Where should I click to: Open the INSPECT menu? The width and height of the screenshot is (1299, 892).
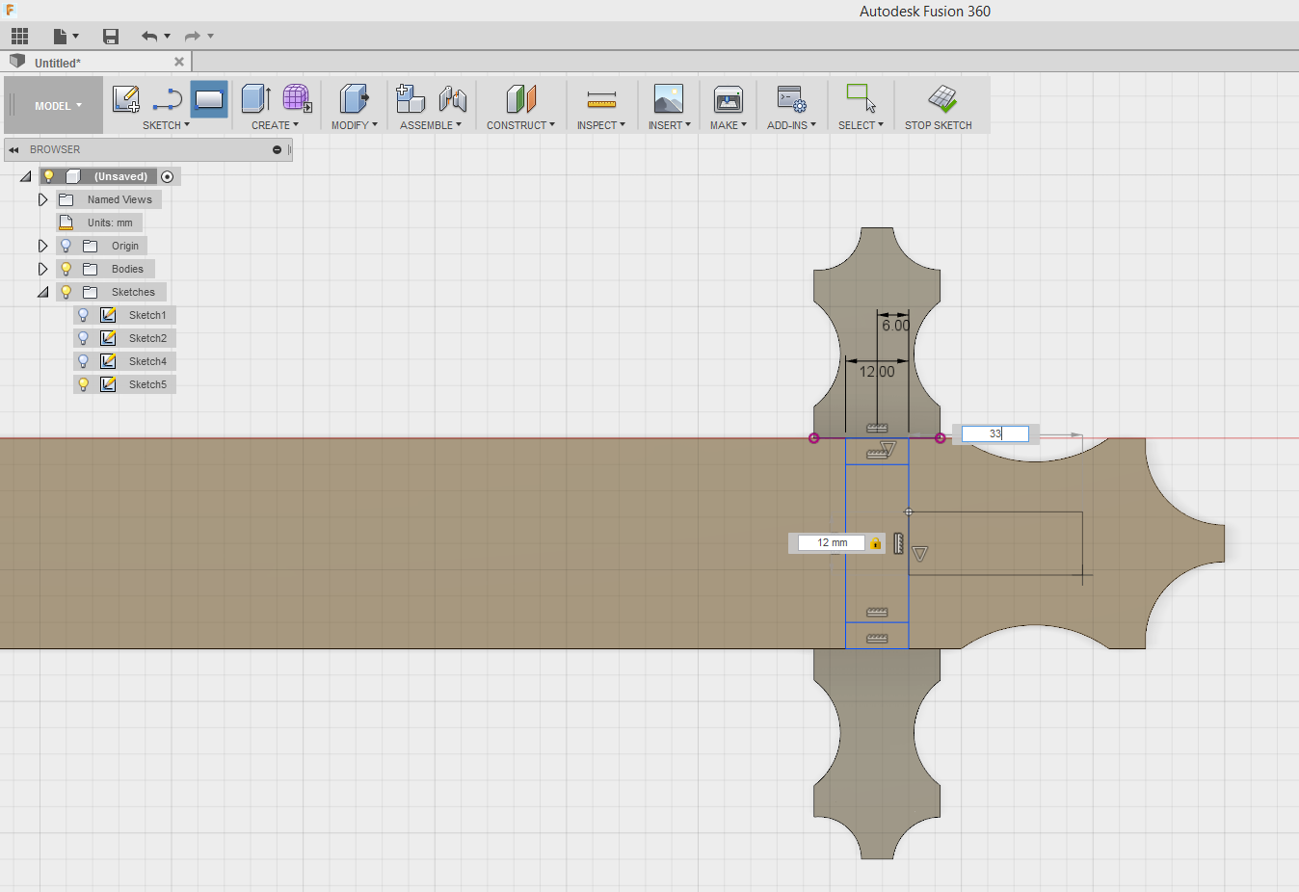[x=601, y=125]
